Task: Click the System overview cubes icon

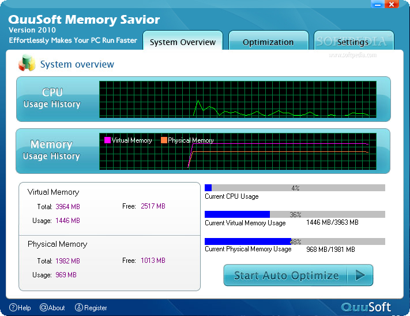Action: point(27,63)
